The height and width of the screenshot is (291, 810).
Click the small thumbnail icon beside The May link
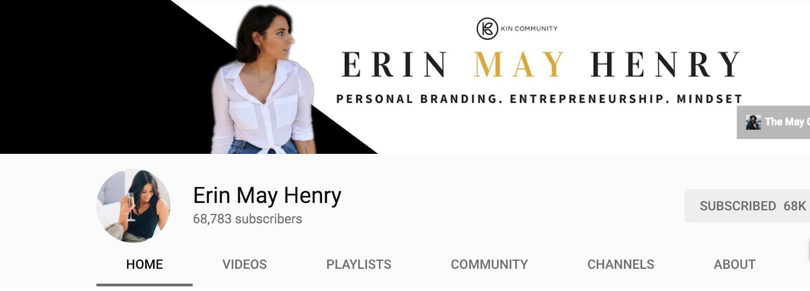coord(753,122)
